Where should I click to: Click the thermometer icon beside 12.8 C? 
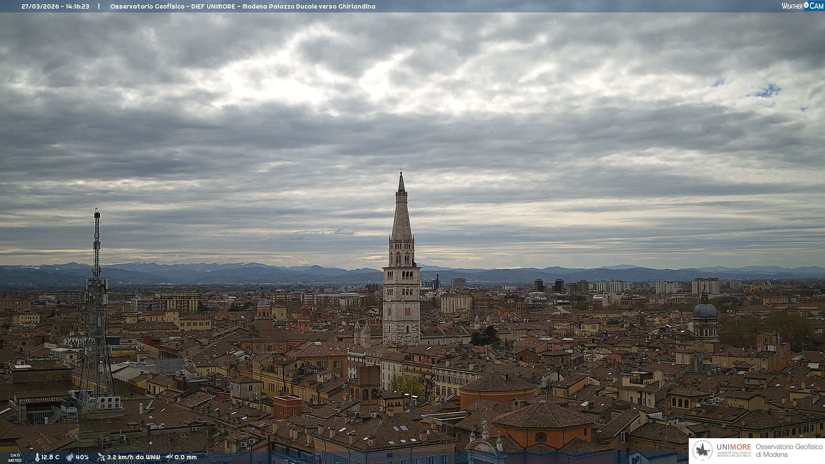click(x=37, y=457)
